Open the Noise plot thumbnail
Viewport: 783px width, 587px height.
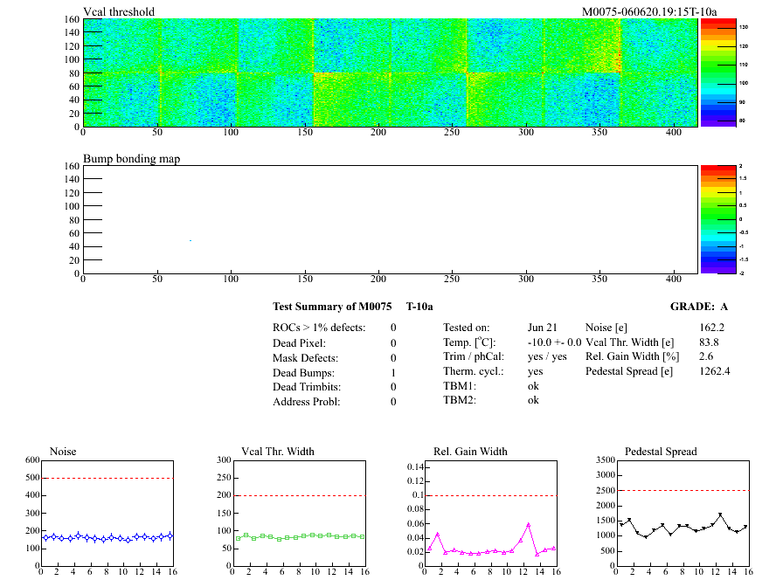107,514
